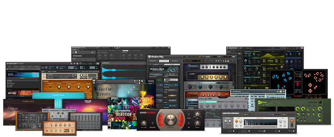The height and width of the screenshot is (137, 334).
Task: Open the Library tab in Komplete Kontrol
Action: pyautogui.click(x=74, y=50)
